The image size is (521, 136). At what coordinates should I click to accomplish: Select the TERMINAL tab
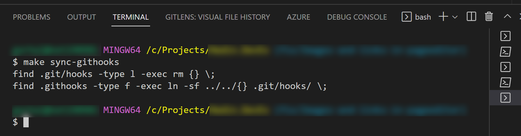tap(131, 17)
